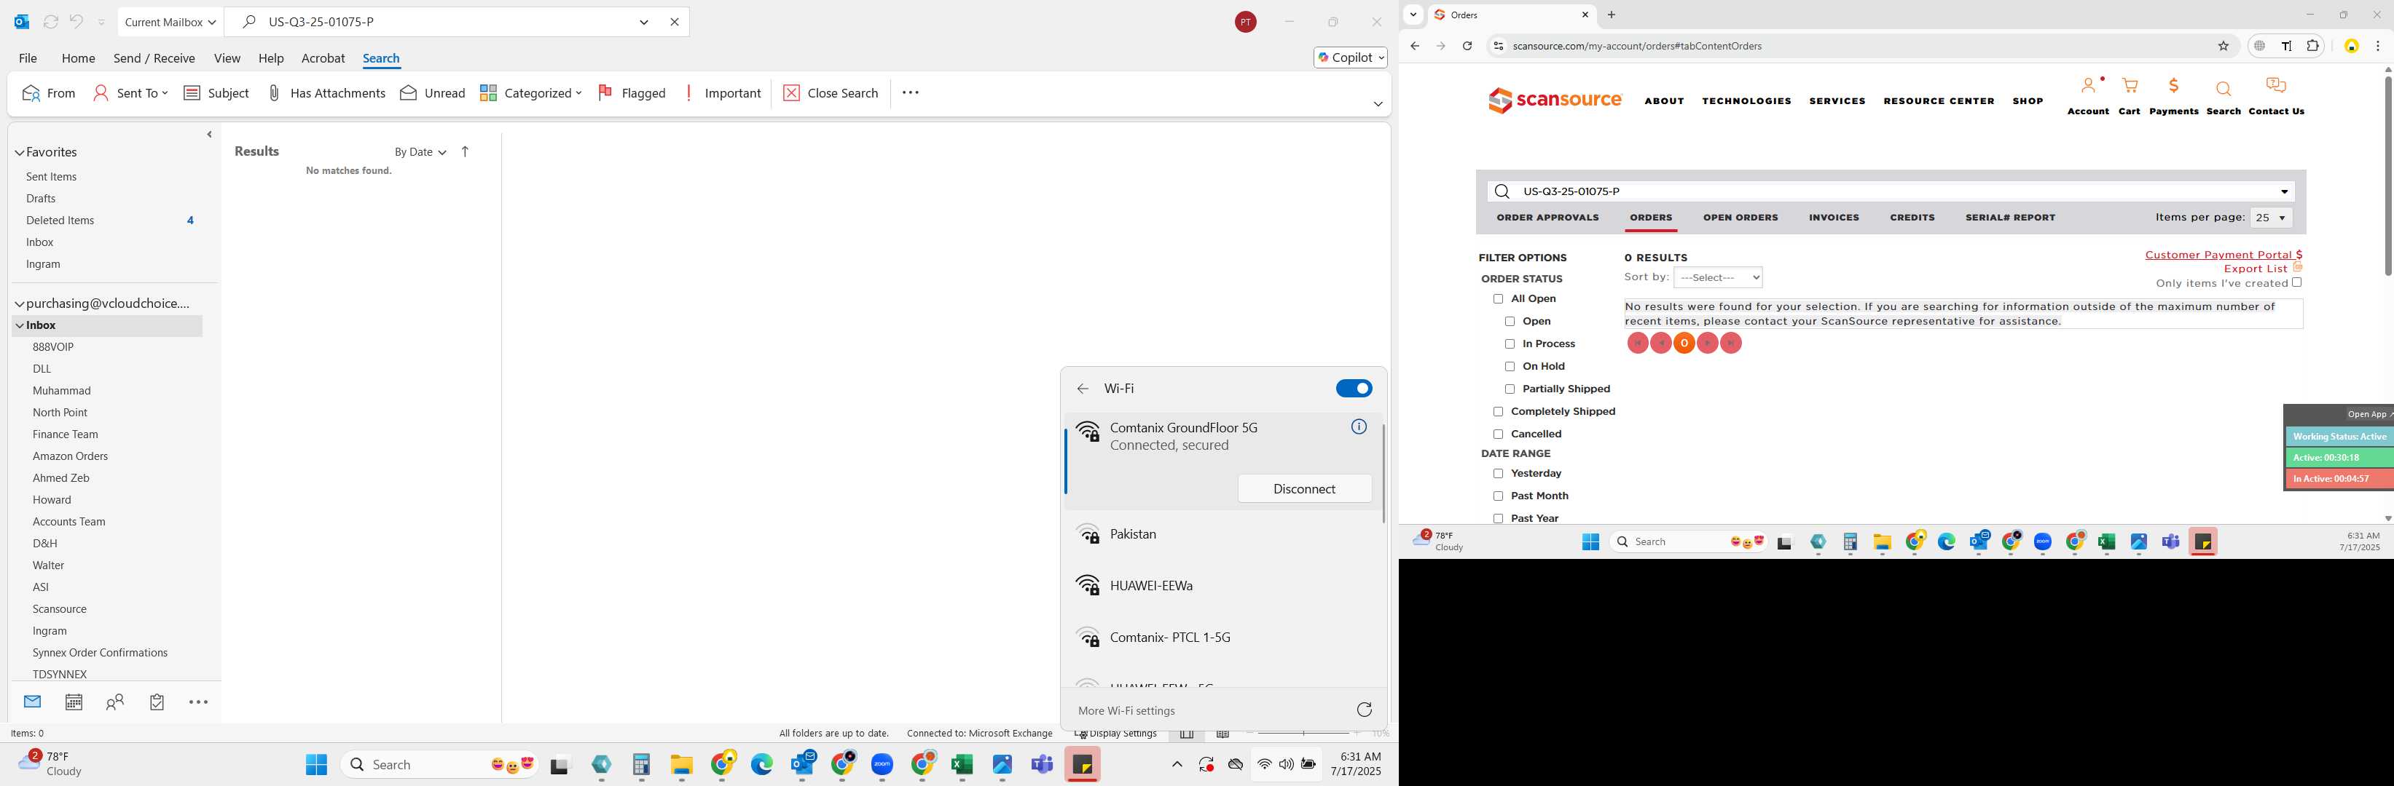Select the Past Month date range checkbox
The height and width of the screenshot is (786, 2394).
[1498, 496]
